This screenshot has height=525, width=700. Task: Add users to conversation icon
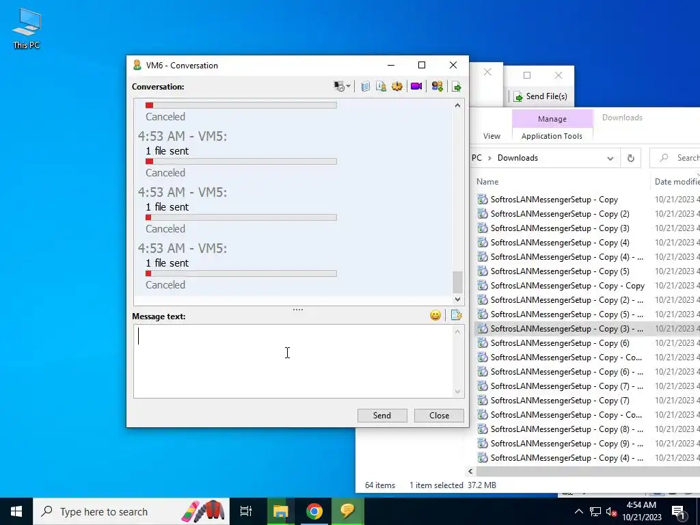437,86
